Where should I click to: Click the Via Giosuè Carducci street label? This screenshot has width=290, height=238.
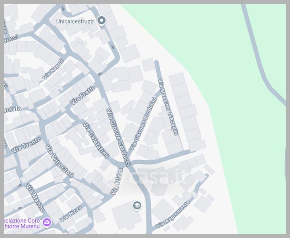pyautogui.click(x=119, y=138)
